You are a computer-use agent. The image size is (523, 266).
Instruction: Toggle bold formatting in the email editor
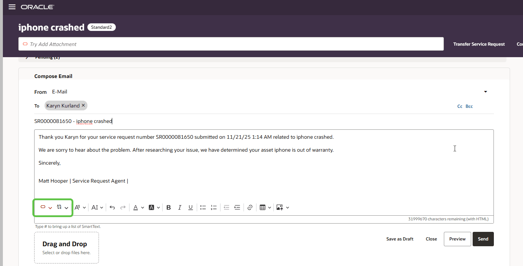(x=168, y=207)
